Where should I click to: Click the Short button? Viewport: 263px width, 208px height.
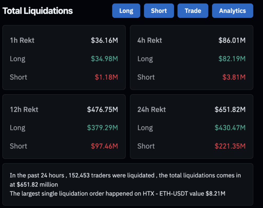coord(159,11)
